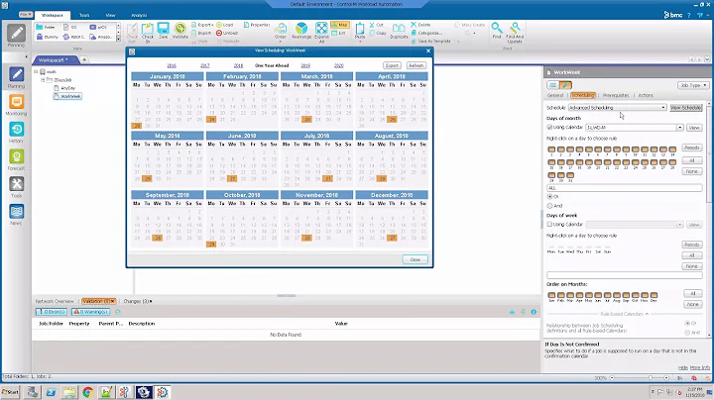
Task: Click Export in the View Scheduling dialog
Action: [392, 65]
